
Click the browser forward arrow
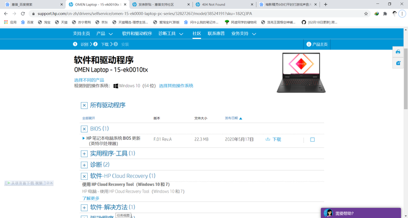point(14,14)
